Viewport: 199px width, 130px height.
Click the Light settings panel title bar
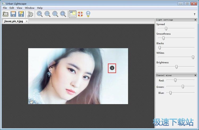point(176,20)
